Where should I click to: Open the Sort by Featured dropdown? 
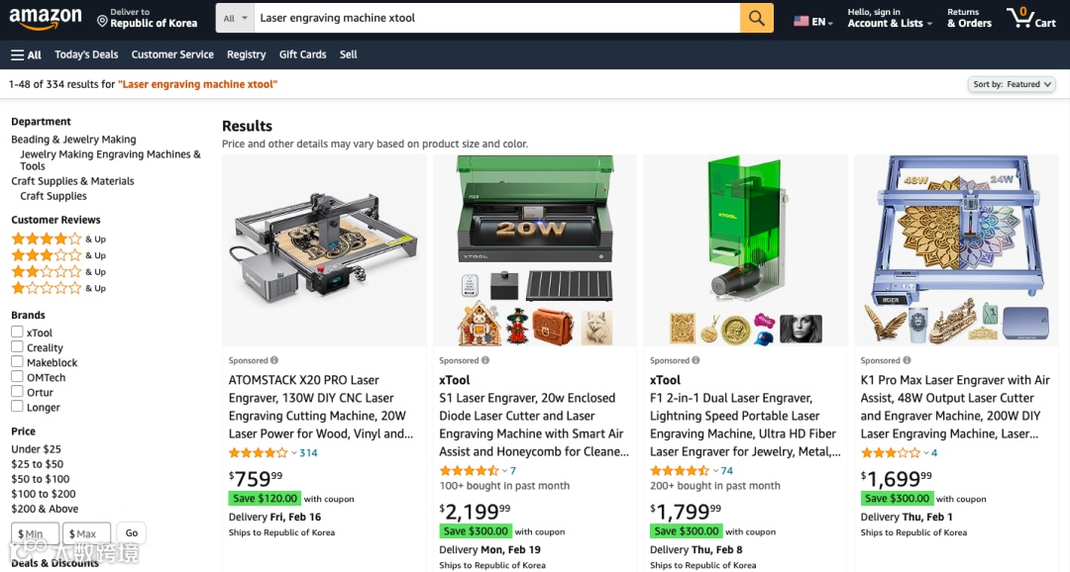pos(1012,84)
